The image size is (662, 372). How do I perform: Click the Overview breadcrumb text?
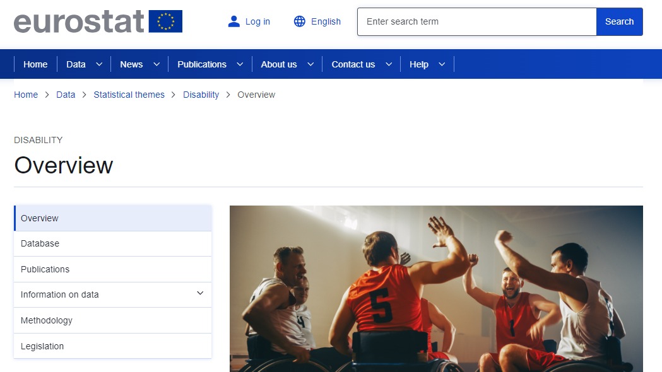tap(256, 95)
